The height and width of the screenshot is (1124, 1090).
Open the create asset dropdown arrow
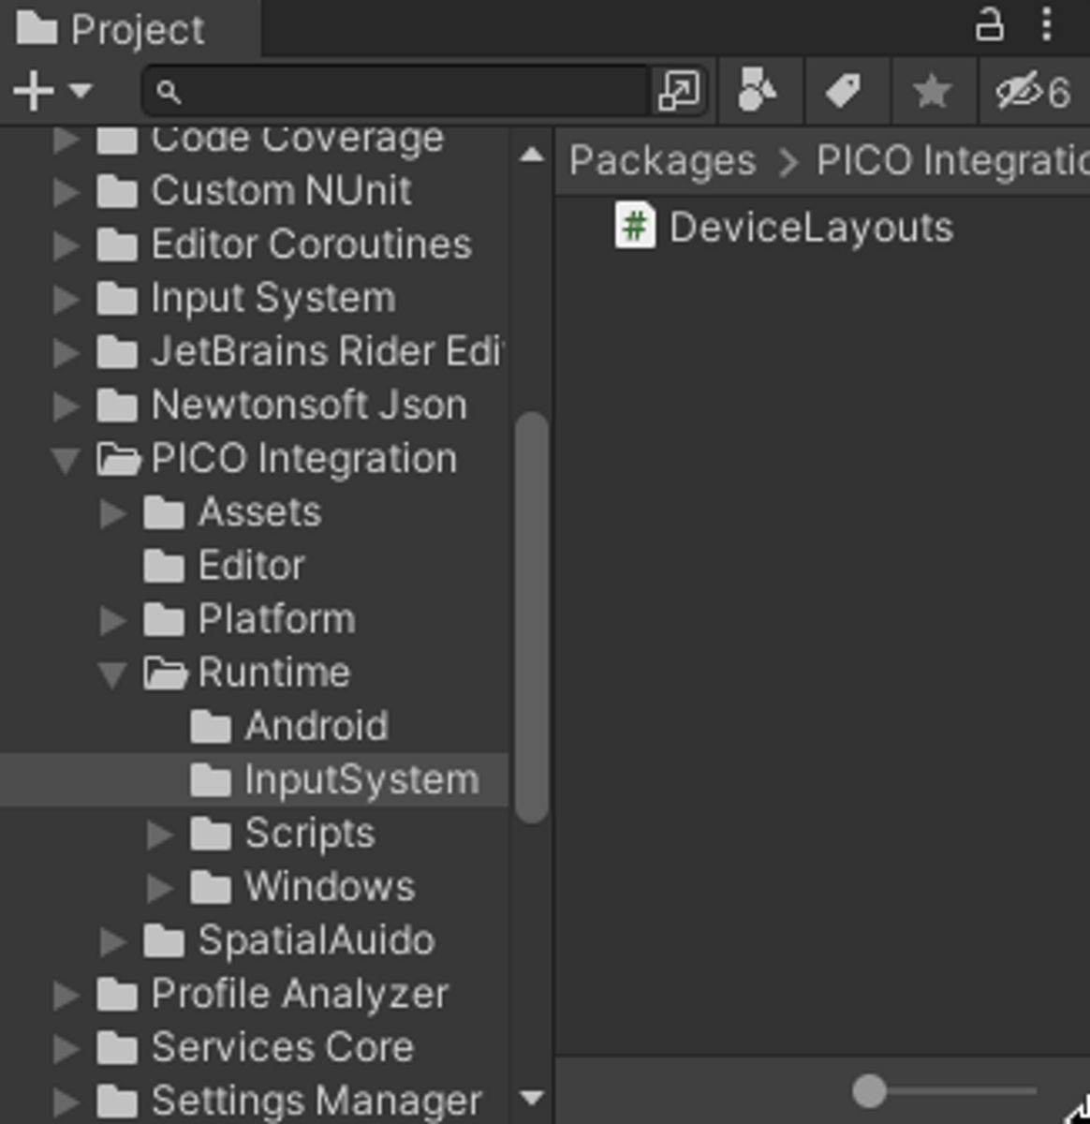[x=81, y=91]
